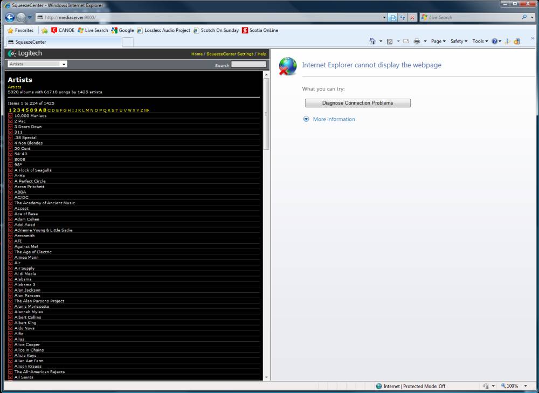Open the Safety menu
539x393 pixels.
[458, 42]
